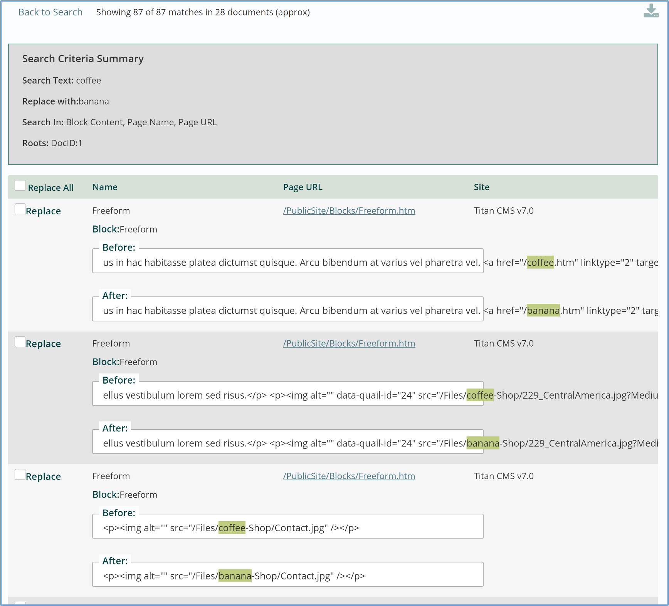Image resolution: width=669 pixels, height=606 pixels.
Task: Open second result's Freeform.htm page URL
Action: click(x=349, y=343)
